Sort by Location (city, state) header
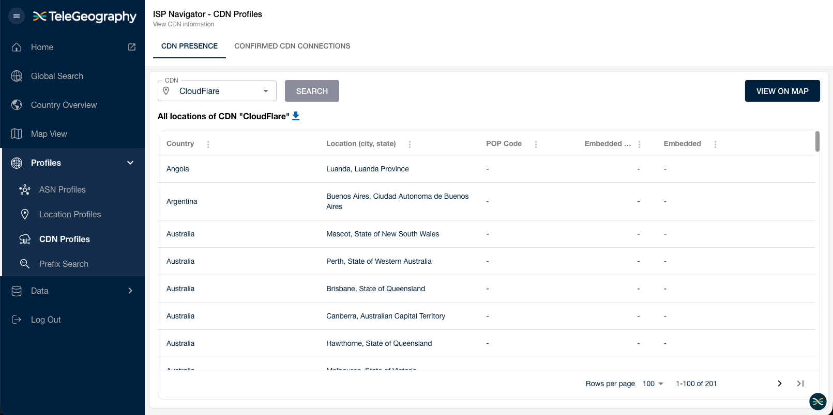Image resolution: width=833 pixels, height=415 pixels. point(361,143)
